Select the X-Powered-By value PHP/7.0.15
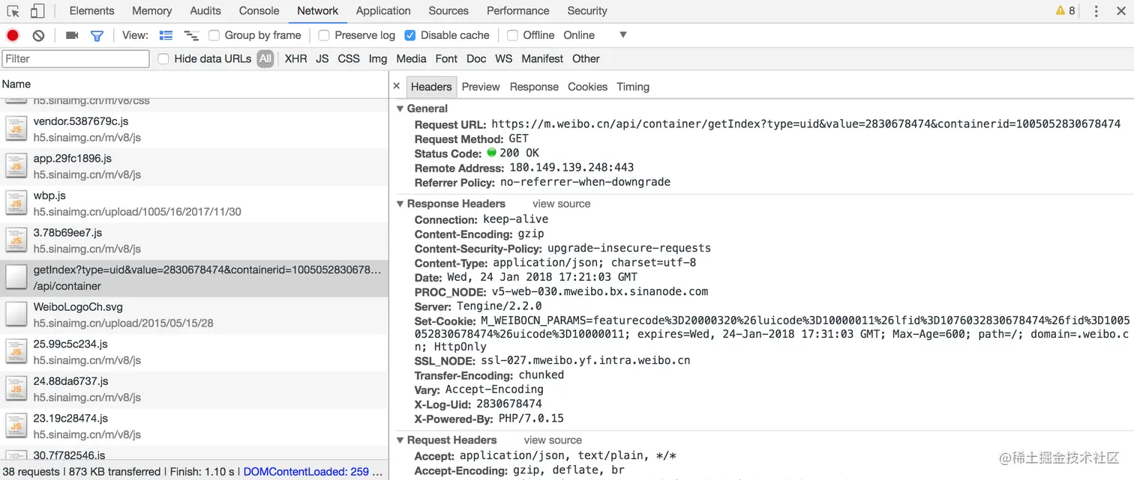This screenshot has width=1134, height=480. point(531,419)
